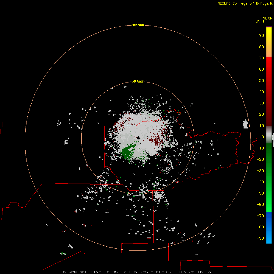Click the -90 value on the velocity scale
The height and width of the screenshot is (274, 274).
(x=260, y=238)
